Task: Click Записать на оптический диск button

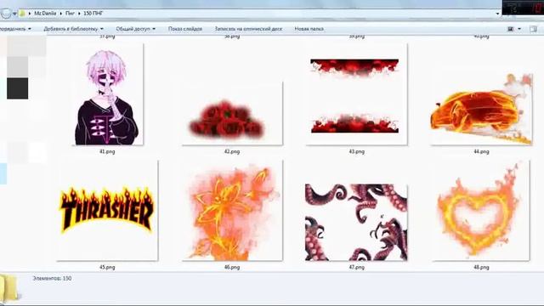Action: [248, 29]
